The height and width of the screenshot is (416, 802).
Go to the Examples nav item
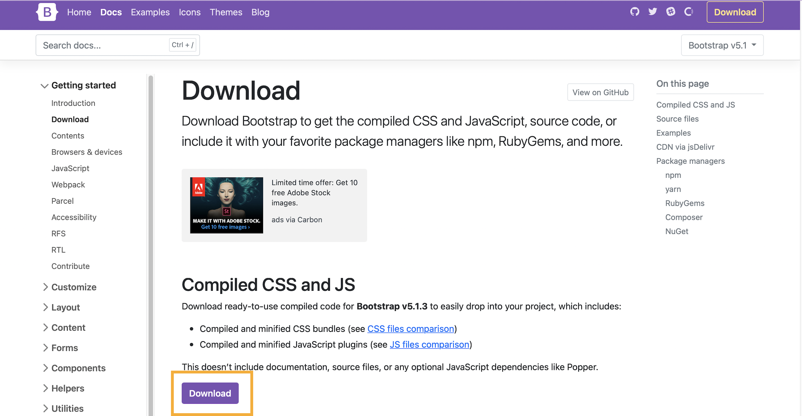pos(150,12)
